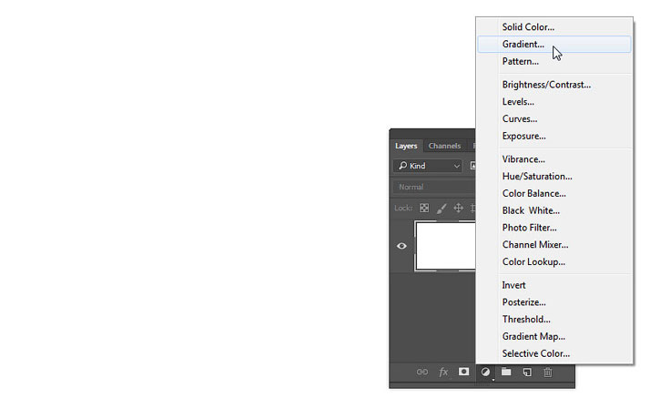Add Color Lookup adjustment

tap(554, 262)
